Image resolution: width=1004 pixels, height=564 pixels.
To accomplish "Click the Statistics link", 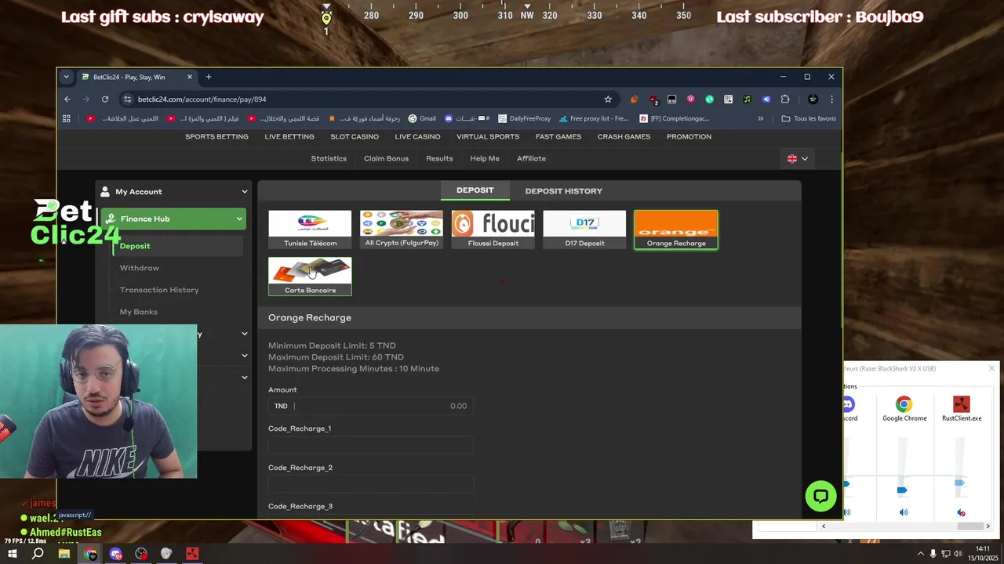I will 329,158.
